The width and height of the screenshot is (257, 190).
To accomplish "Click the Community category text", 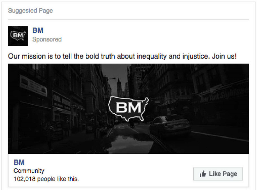I will click(29, 171).
